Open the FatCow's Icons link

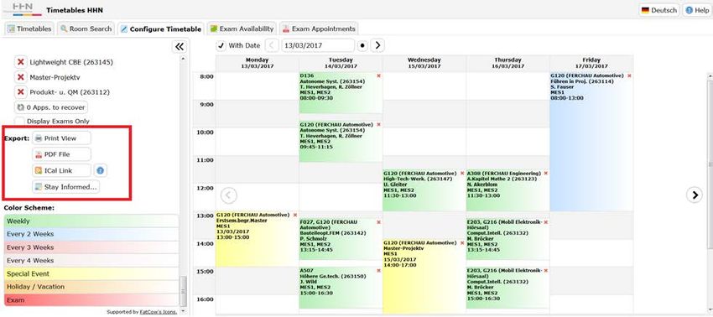(158, 312)
